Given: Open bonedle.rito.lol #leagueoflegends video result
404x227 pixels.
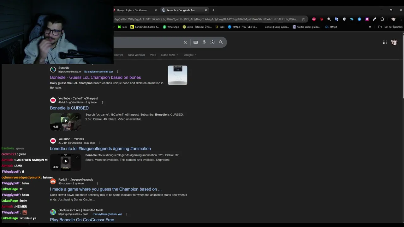Looking at the screenshot, I should click(x=100, y=148).
